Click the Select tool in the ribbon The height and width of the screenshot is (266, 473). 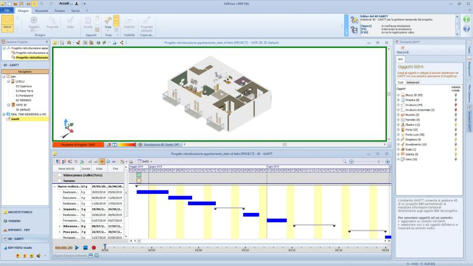tap(7, 23)
